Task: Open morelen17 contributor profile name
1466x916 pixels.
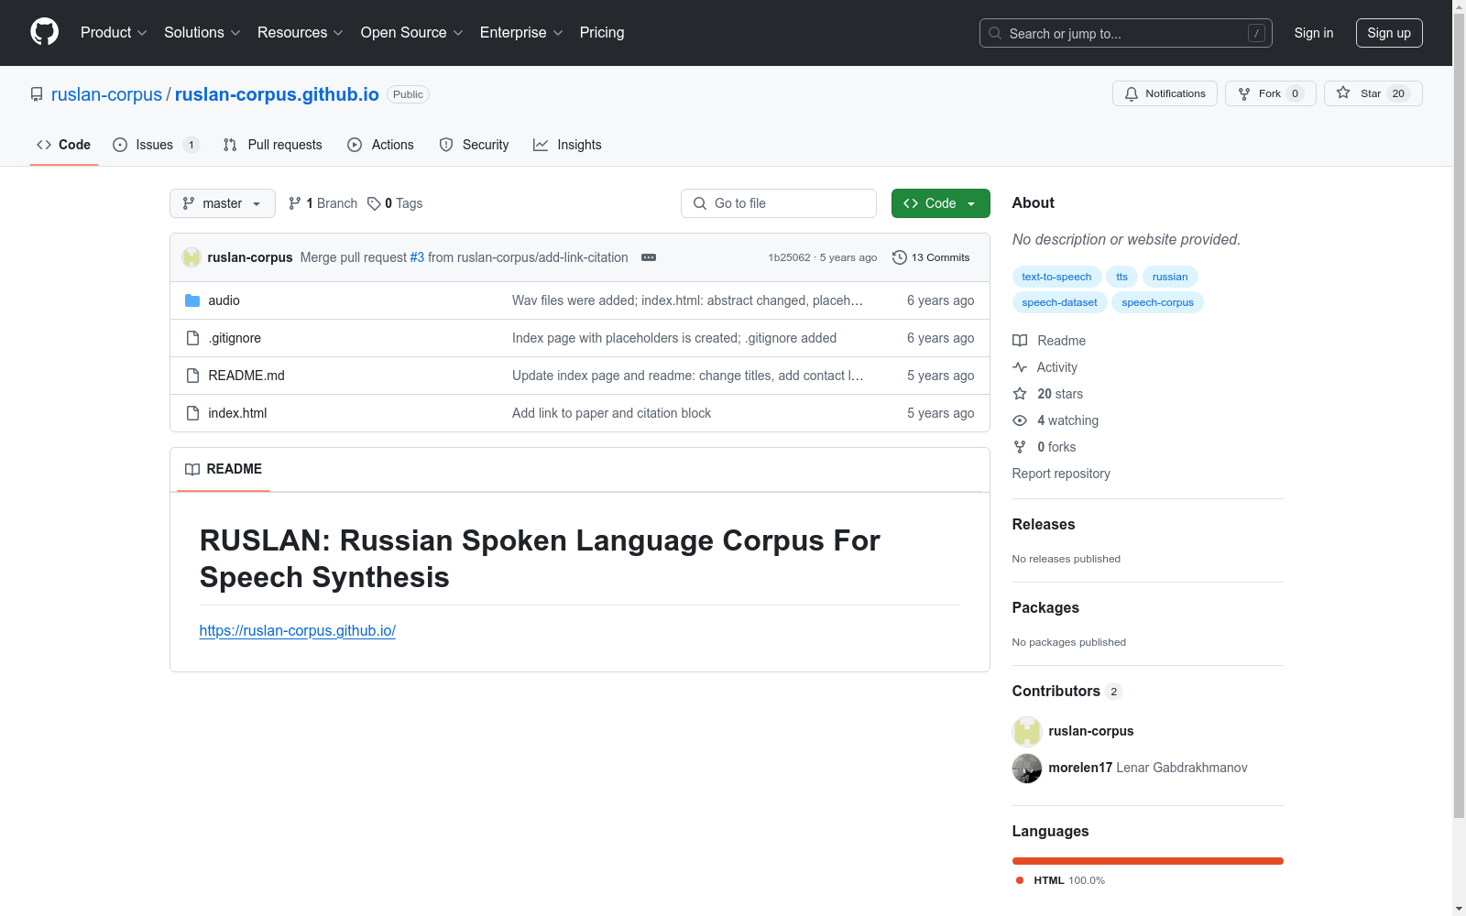Action: click(1080, 768)
